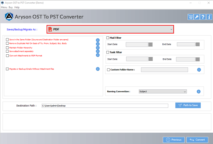The height and width of the screenshot is (144, 213).
Task: Open Mail Filter Start Date calendar picker
Action: 150,44
